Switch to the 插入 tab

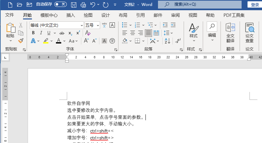point(71,15)
